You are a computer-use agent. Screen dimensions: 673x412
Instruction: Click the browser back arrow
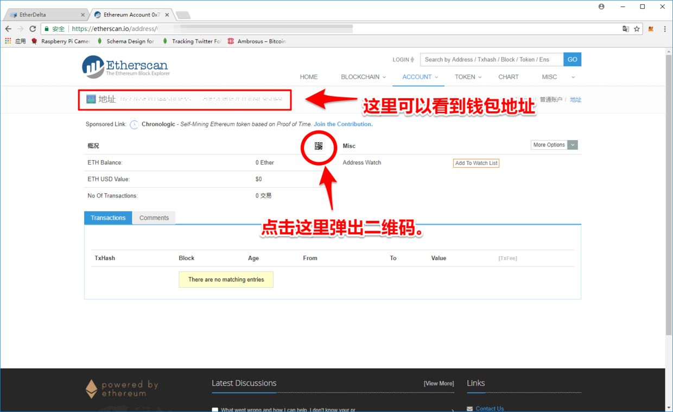8,29
